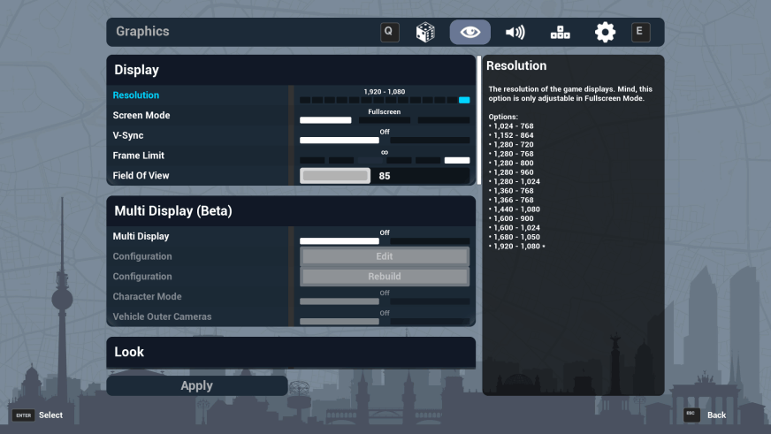Select the highlighted 1,920 - 1,080 resolution segment
771x434 pixels.
pos(464,100)
